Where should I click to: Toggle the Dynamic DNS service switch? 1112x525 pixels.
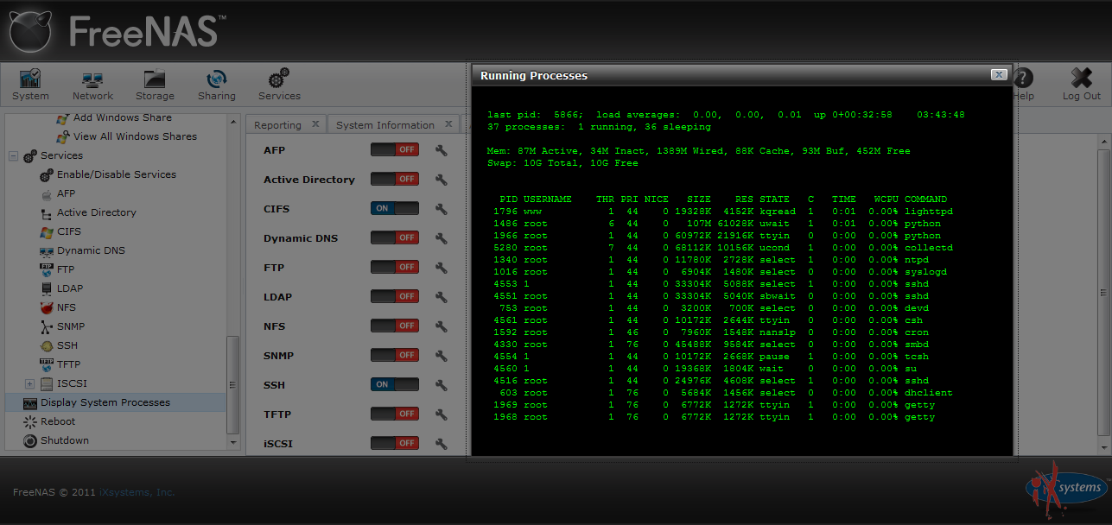click(x=395, y=238)
